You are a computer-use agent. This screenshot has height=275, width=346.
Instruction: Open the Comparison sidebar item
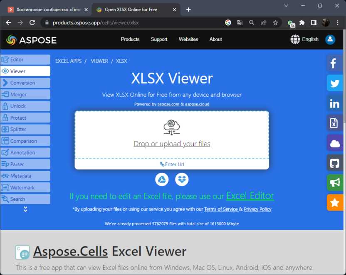pos(25,141)
